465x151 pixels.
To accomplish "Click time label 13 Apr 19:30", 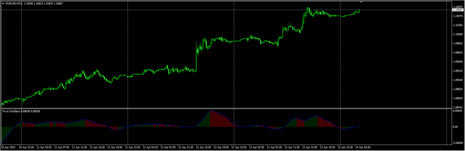I will [327, 147].
